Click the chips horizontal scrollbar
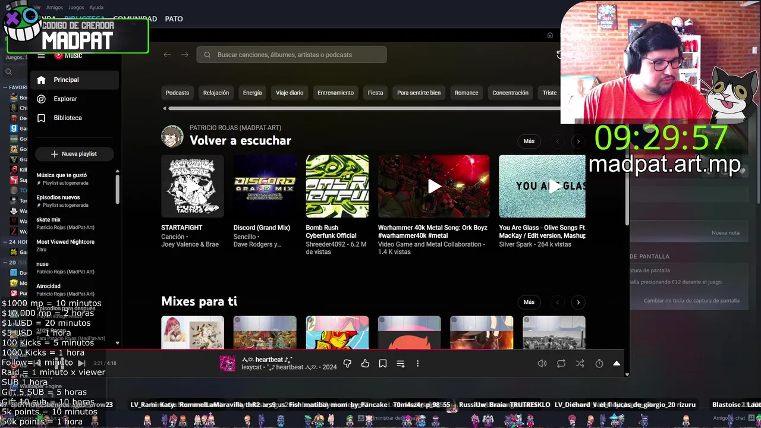Viewport: 761px width, 428px height. (x=363, y=108)
